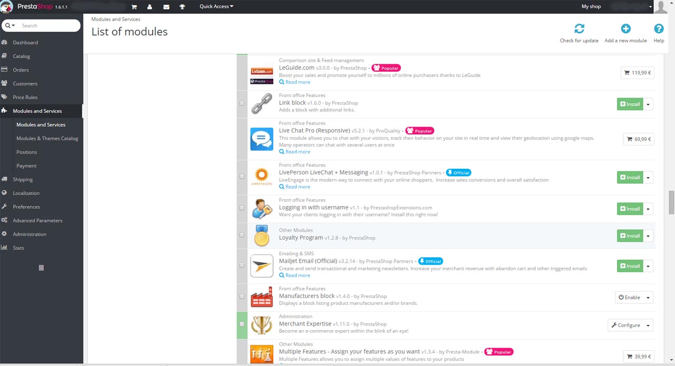675x366 pixels.
Task: Expand the Link block Install dropdown arrow
Action: [648, 104]
